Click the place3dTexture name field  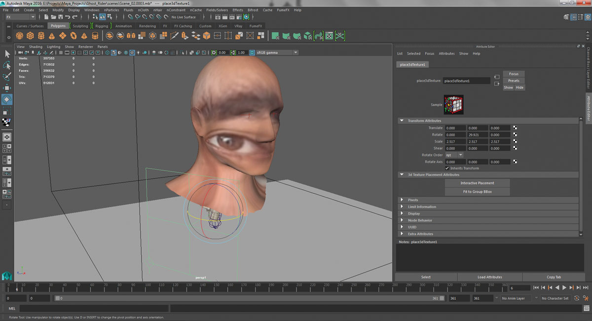(466, 80)
